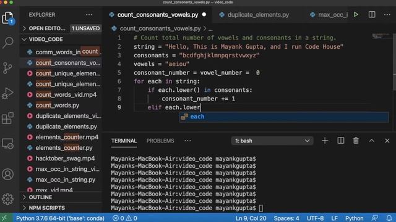Open more panel tabs ellipsis

[187, 141]
